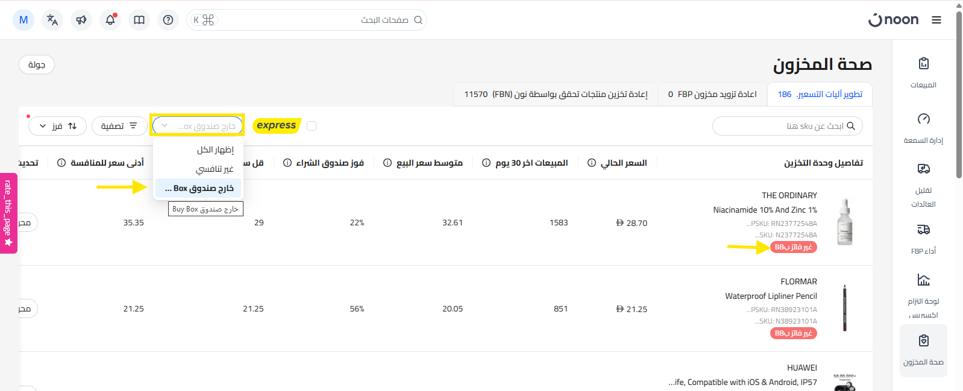This screenshot has width=963, height=391.
Task: Click the header page search field
Action: 307,20
